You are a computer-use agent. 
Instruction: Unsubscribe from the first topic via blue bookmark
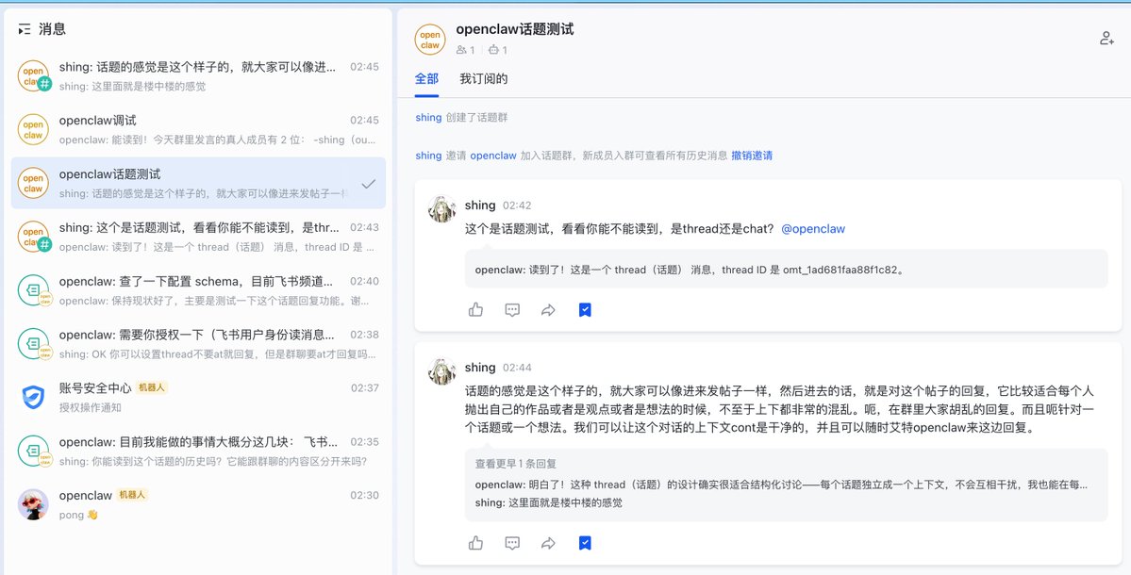[585, 308]
